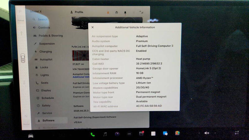Select Full Self-Driving Computer 3 value
The width and height of the screenshot is (249, 140).
[154, 46]
